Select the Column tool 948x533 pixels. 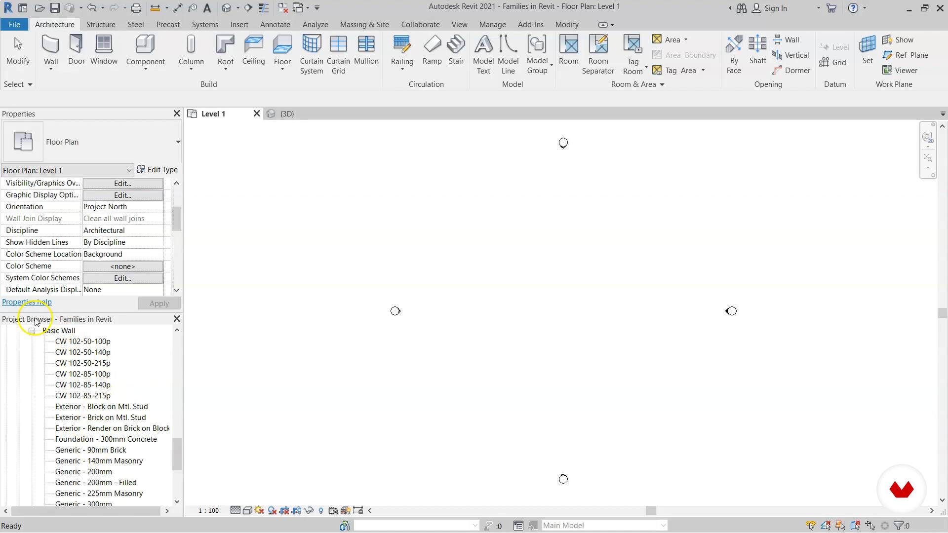tap(191, 51)
